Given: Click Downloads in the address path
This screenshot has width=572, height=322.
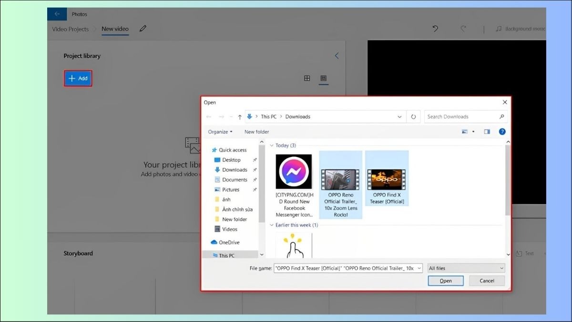Looking at the screenshot, I should tap(298, 116).
